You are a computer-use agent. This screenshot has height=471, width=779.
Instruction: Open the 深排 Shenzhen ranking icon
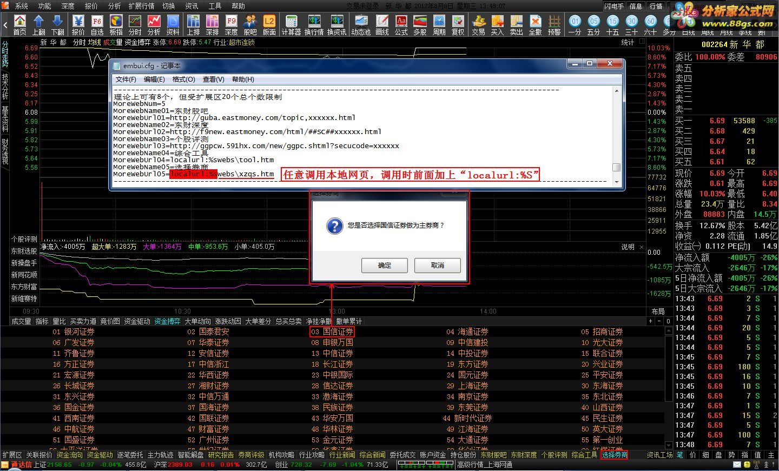[212, 25]
